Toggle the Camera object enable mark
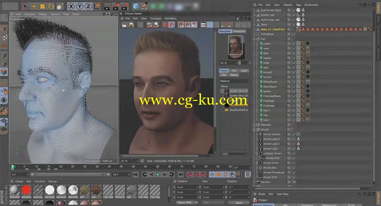This screenshot has height=206, width=381. point(294,182)
